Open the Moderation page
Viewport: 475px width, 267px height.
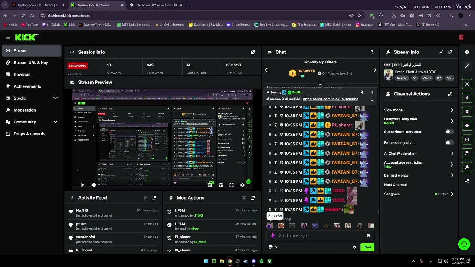pyautogui.click(x=32, y=110)
